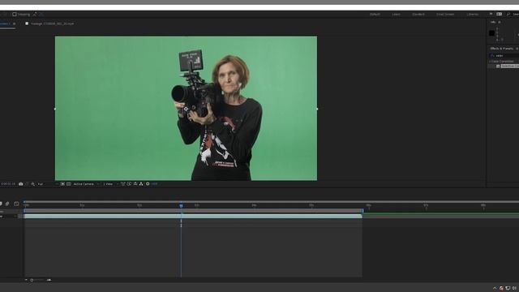The height and width of the screenshot is (292, 519).
Task: Switch to the Small Screen workspace
Action: [445, 15]
